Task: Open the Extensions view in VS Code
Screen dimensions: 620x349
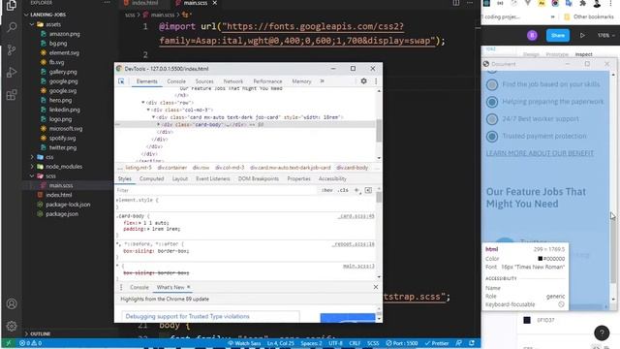Action: [x=12, y=95]
